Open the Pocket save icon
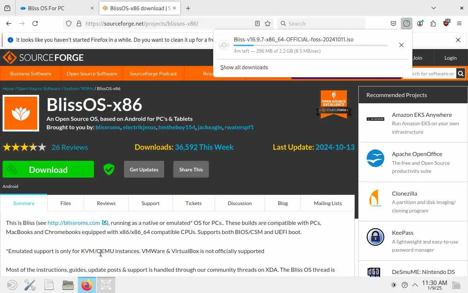468x293 pixels. point(393,23)
